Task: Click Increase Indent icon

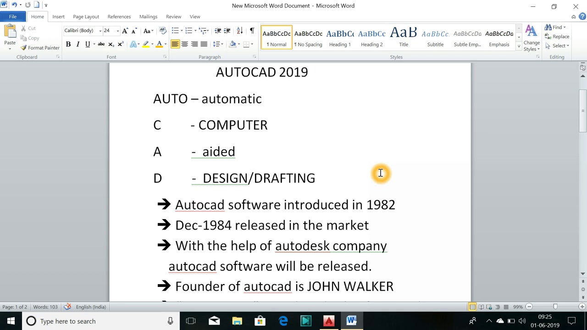Action: [227, 31]
